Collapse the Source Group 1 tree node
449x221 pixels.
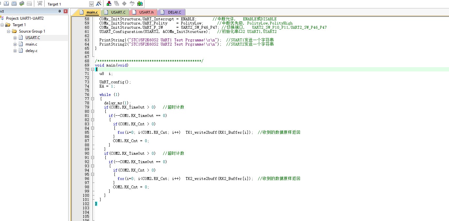9,31
